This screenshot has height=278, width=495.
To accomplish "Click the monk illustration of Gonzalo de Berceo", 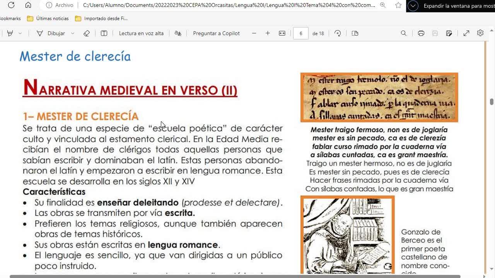I will click(x=347, y=235).
